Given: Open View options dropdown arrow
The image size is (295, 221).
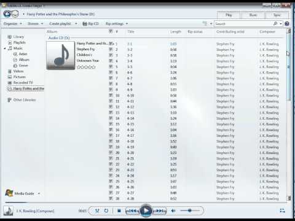Looking at the screenshot, I should coord(211,24).
